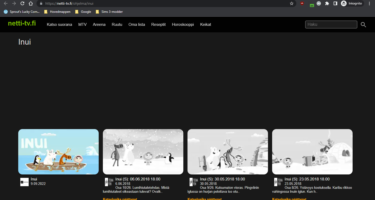
Task: Click the green 'on' extension icon
Action: [312, 5]
